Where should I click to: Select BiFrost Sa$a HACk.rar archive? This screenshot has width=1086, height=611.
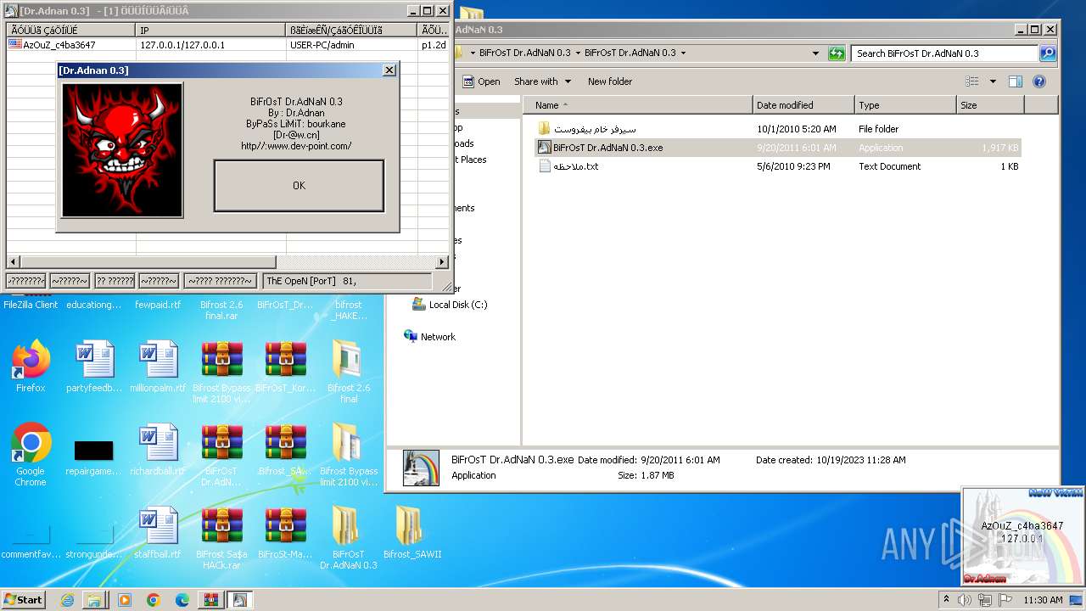coord(221,538)
